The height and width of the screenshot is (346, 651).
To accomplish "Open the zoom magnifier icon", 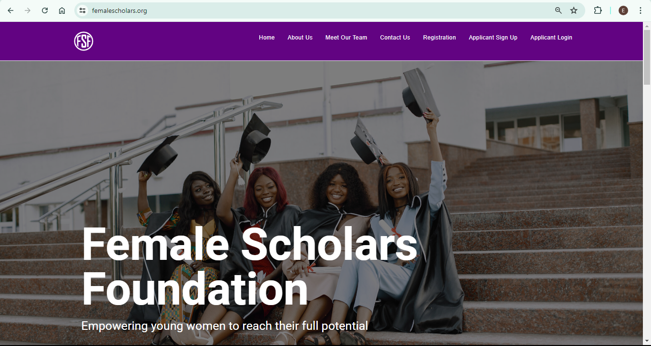I will [559, 10].
